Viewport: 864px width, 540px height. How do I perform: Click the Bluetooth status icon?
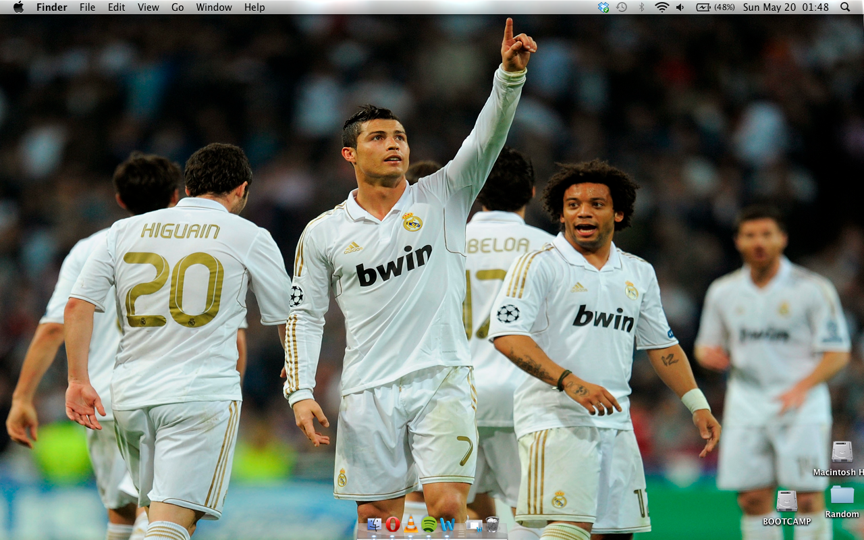[642, 7]
